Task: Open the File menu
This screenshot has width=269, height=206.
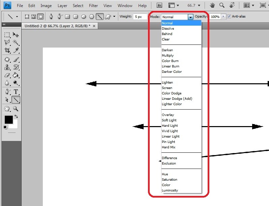Action: tap(20, 6)
